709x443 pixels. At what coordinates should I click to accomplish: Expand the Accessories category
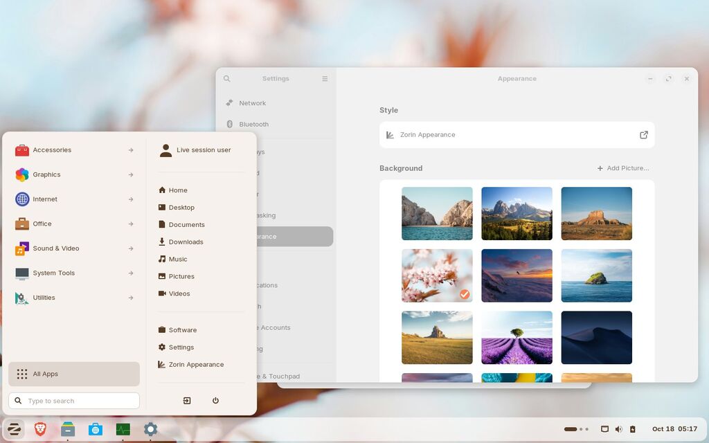(75, 150)
